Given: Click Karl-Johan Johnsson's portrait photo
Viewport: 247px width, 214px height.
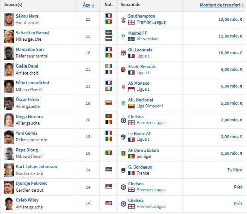Looking at the screenshot, I should (9, 170).
